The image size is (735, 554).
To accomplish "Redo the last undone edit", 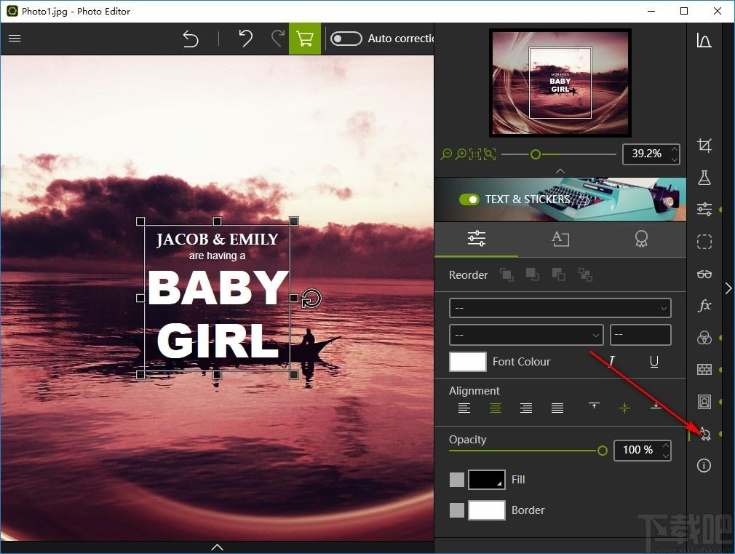I will tap(278, 39).
